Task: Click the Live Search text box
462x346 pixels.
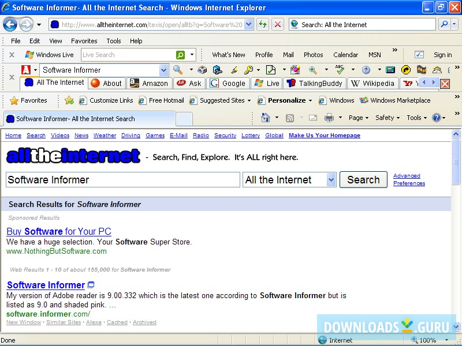Action: [x=128, y=55]
